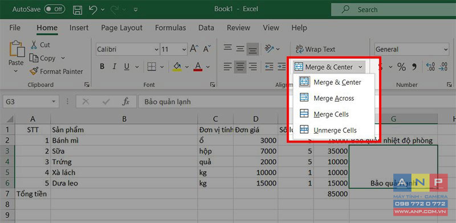Expand the Fill Color dropdown arrow
This screenshot has width=456, height=223.
coord(187,67)
